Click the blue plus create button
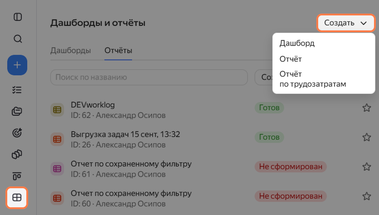This screenshot has width=379, height=215. point(17,65)
